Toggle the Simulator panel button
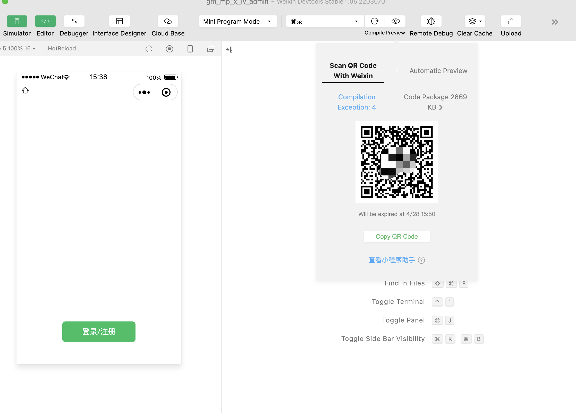Screen dimensions: 576x413 (x=17, y=21)
